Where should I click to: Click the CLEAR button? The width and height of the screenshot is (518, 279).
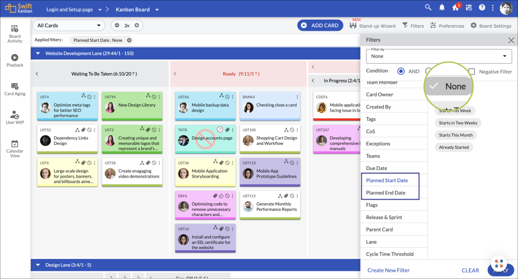point(470,270)
